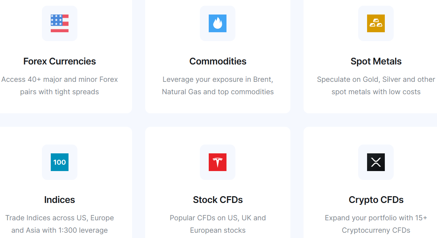Select the Stock CFDs heading
Viewport: 437px width, 238px height.
[218, 200]
